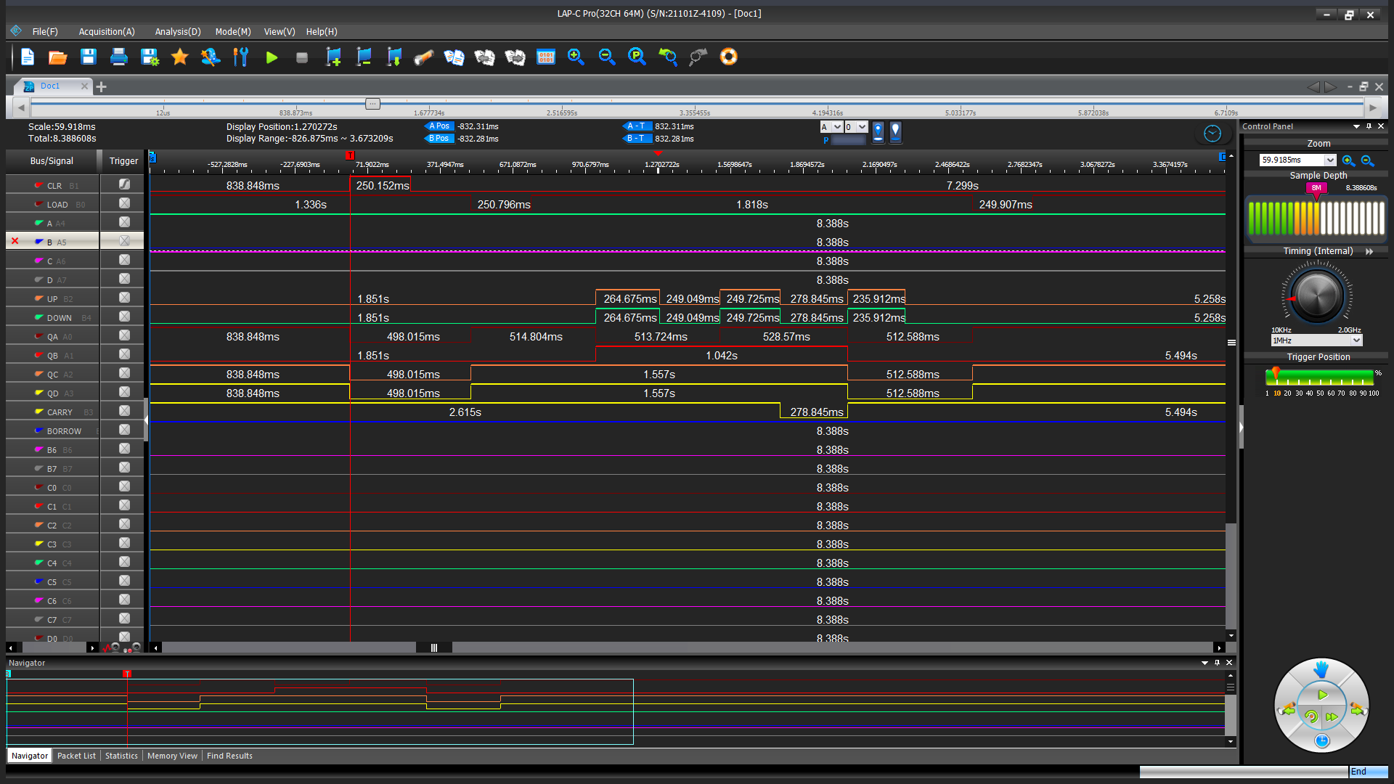Stop acquisition using the Stop icon
This screenshot has width=1394, height=784.
pos(302,57)
